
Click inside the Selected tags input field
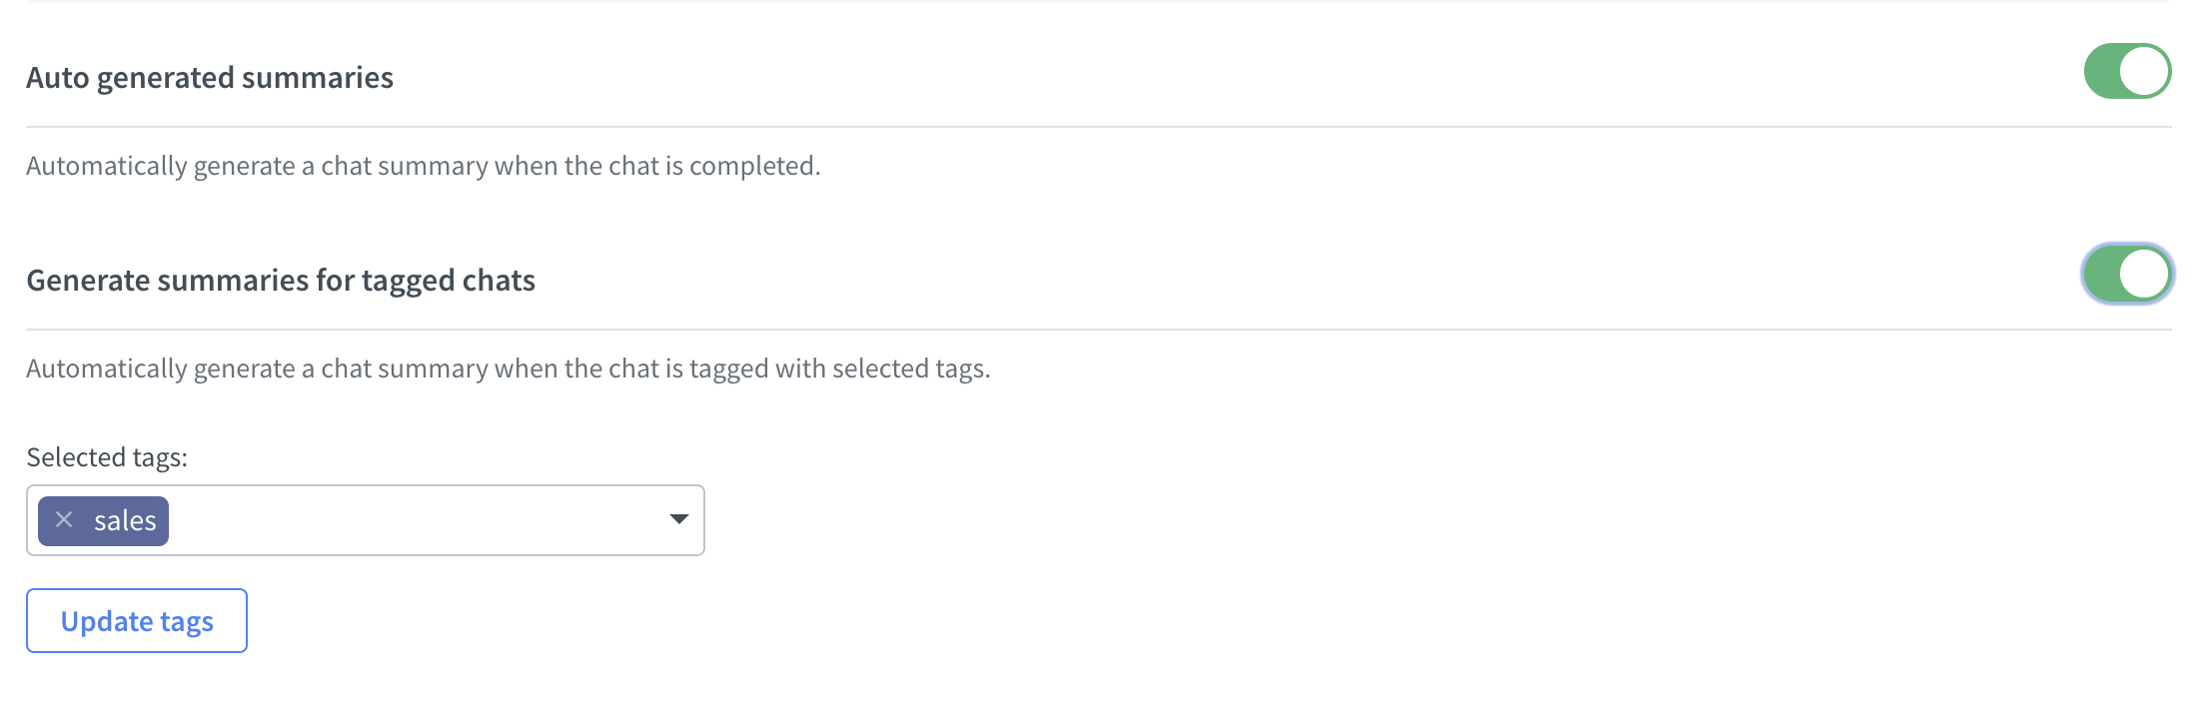(x=366, y=520)
